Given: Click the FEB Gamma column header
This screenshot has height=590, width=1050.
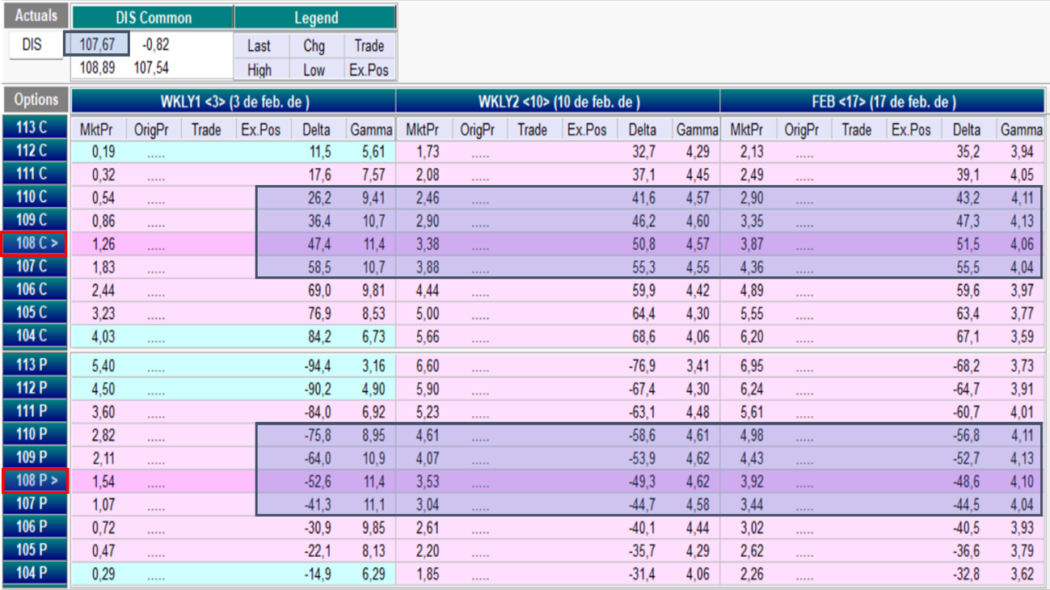Looking at the screenshot, I should [x=1021, y=129].
